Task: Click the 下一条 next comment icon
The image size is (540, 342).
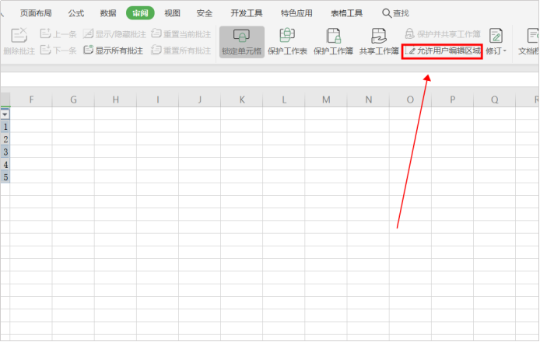Action: (45, 51)
